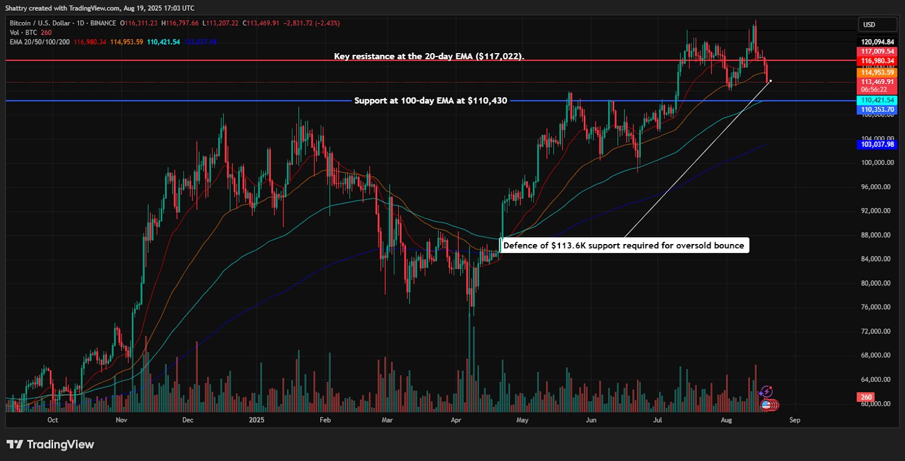Click the blue 103,037.98 price axis label
Screen dimensions: 905x461
[x=877, y=145]
